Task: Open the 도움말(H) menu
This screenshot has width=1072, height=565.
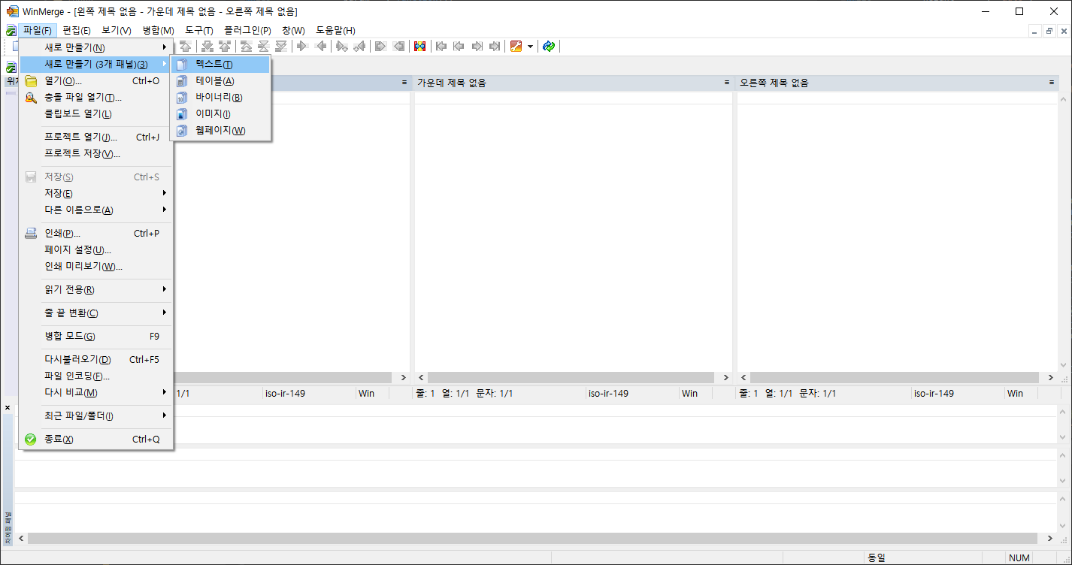Action: pyautogui.click(x=335, y=31)
